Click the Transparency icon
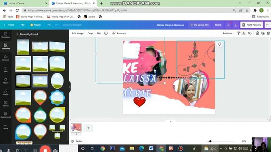The image size is (271, 152). pyautogui.click(x=244, y=33)
